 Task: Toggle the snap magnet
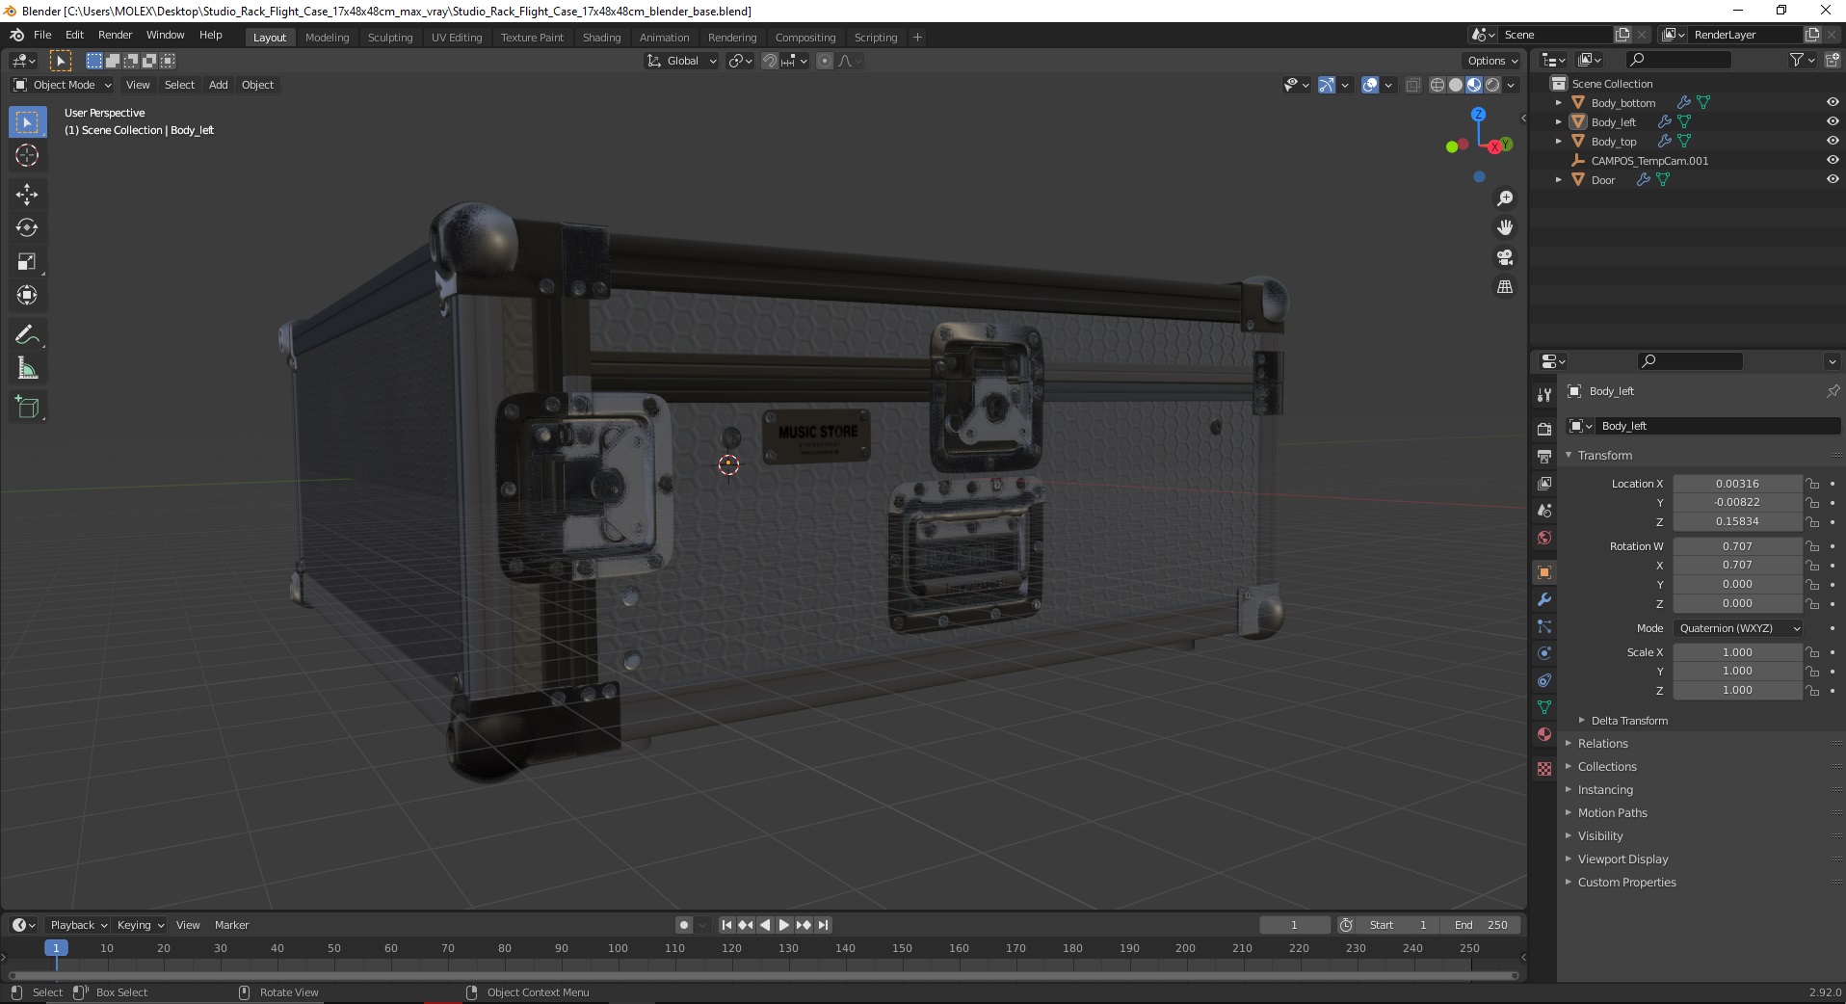tap(770, 61)
